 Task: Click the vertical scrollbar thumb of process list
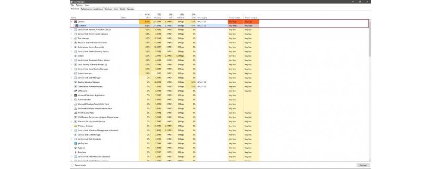pyautogui.click(x=370, y=39)
